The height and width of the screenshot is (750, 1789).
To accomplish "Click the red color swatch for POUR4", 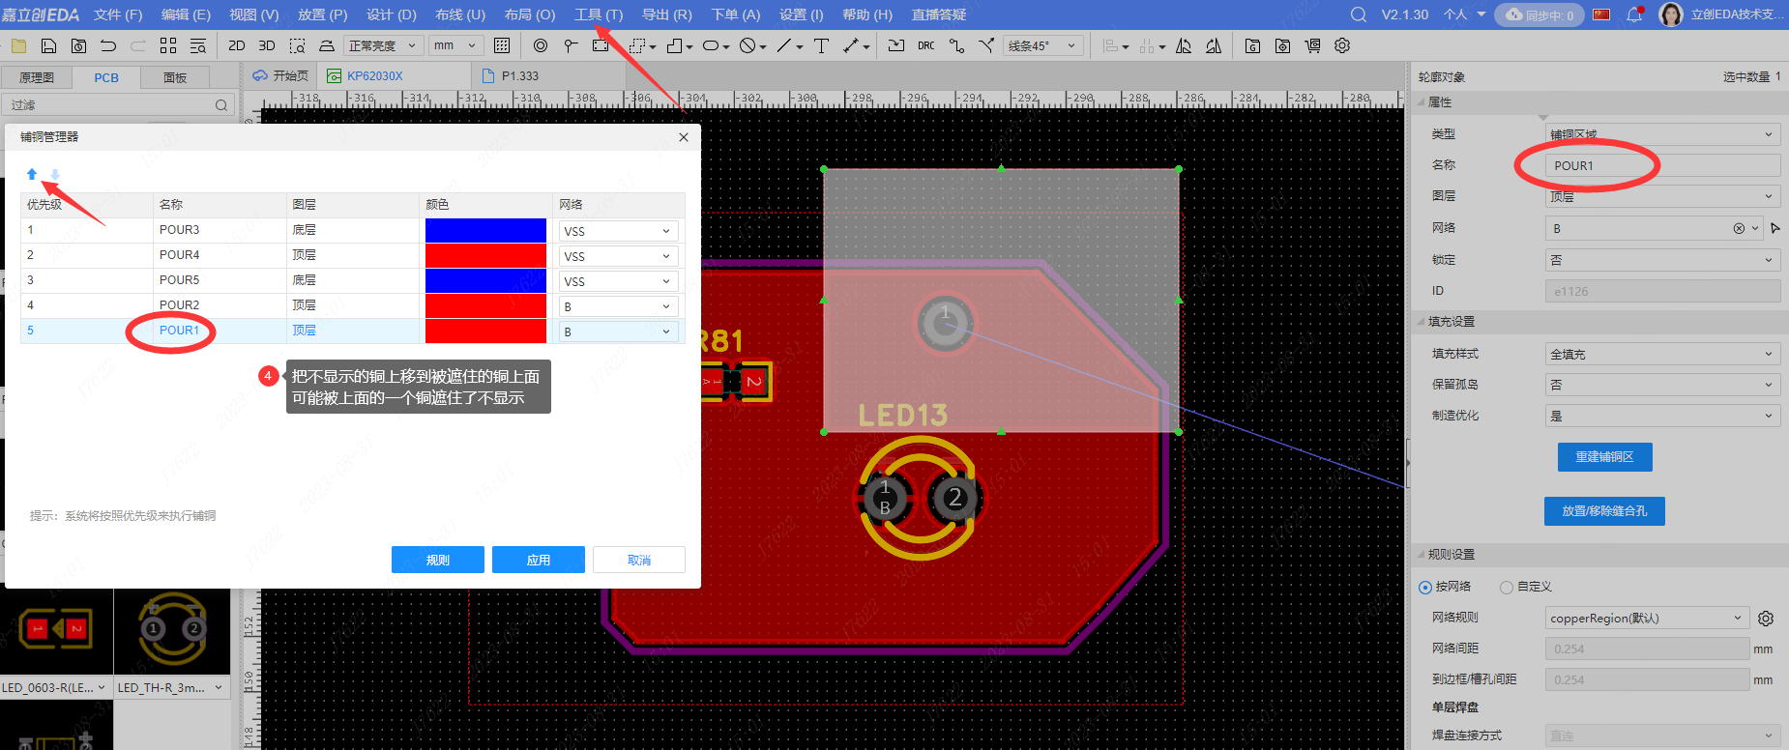I will coord(485,255).
